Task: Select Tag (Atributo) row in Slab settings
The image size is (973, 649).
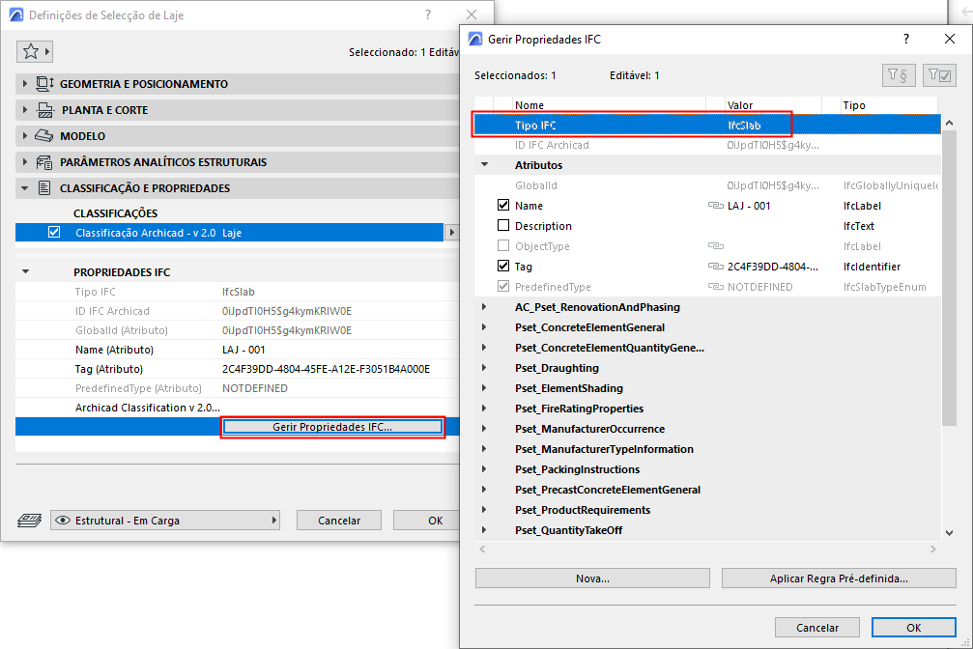Action: [237, 369]
